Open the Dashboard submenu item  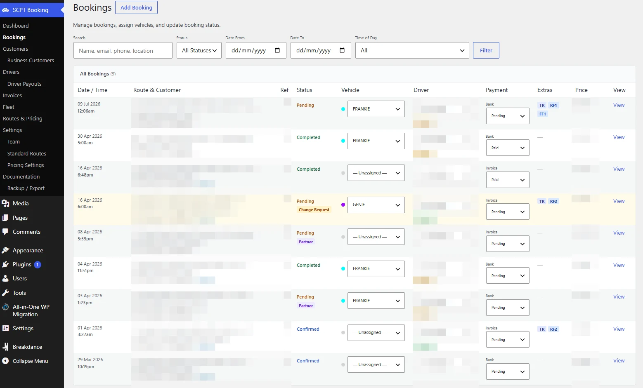16,26
